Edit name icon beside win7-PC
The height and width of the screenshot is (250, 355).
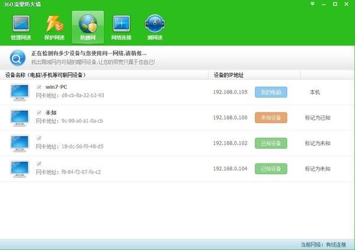pyautogui.click(x=39, y=87)
